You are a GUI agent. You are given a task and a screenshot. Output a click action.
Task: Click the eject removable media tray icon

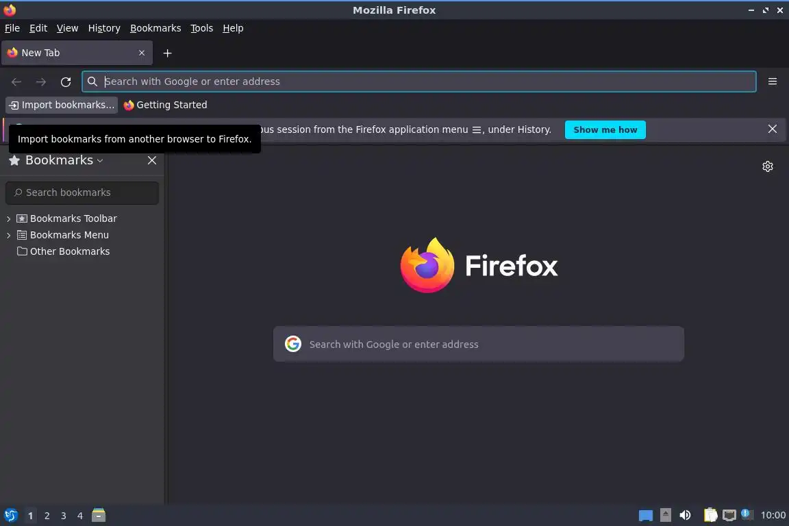[665, 515]
